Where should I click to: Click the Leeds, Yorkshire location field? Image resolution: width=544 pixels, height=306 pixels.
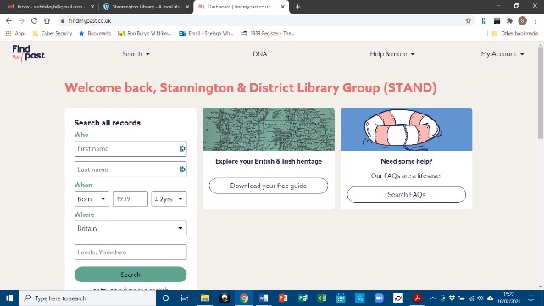(x=130, y=253)
